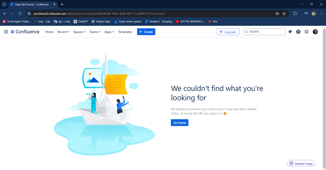Click the browser back arrow

(x=5, y=13)
